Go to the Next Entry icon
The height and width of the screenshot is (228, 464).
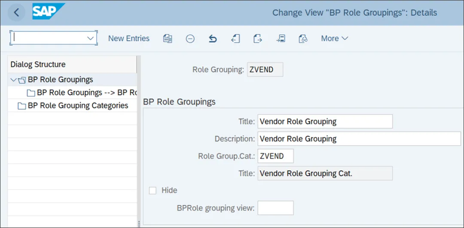[x=257, y=38]
